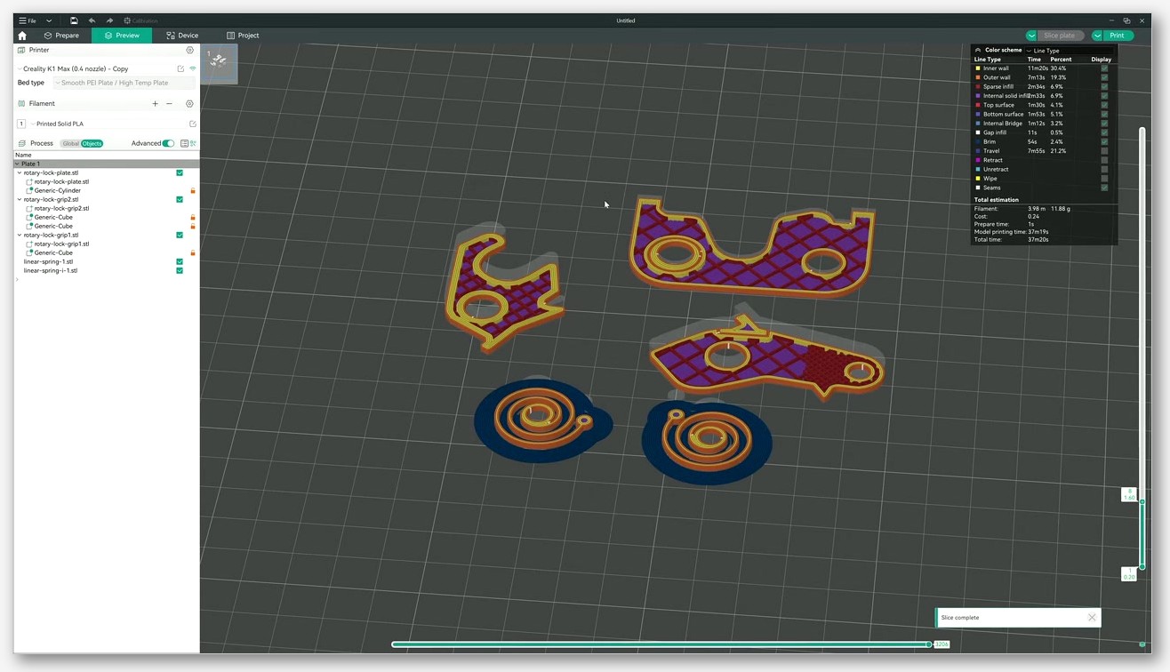Switch to the Device tab
The height and width of the screenshot is (672, 1170).
coord(182,36)
